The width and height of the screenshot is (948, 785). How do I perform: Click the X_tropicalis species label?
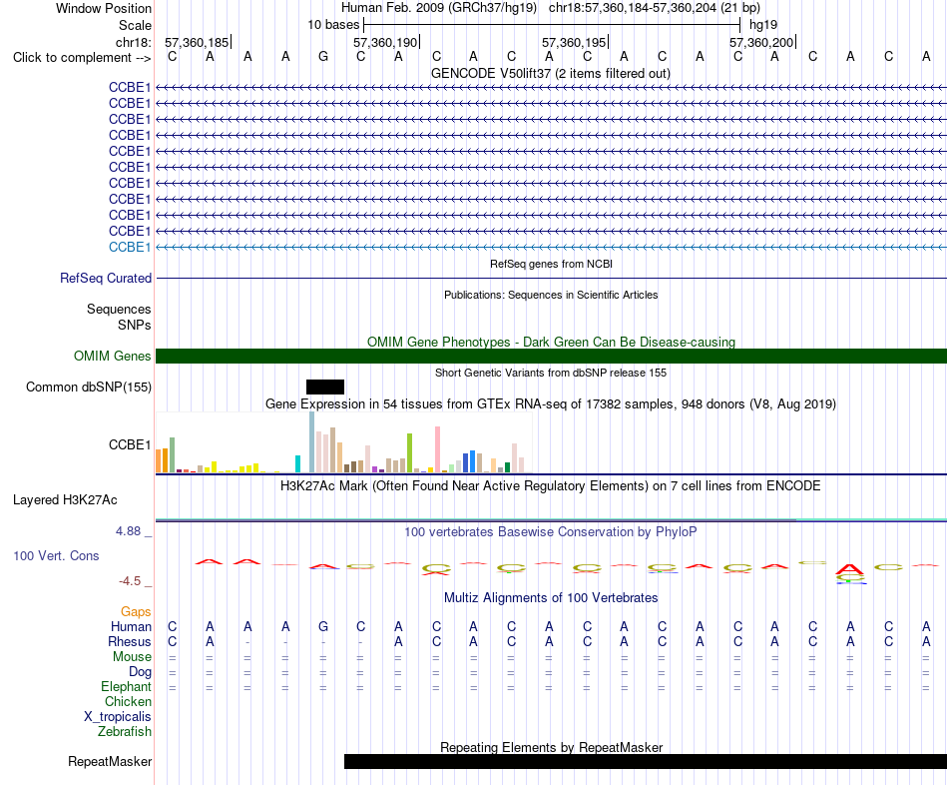(x=118, y=717)
